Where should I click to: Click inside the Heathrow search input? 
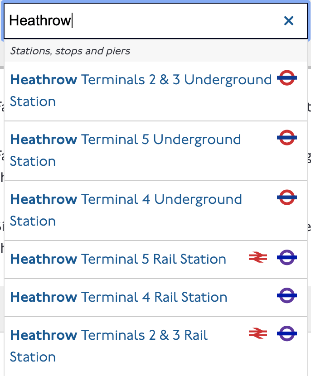pyautogui.click(x=136, y=21)
